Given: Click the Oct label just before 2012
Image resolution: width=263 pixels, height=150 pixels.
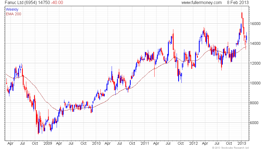Looking at the screenshot, I should [181, 143].
